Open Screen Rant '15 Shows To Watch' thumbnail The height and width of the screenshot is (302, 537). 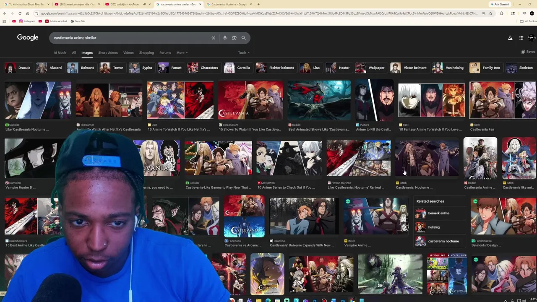(250, 100)
